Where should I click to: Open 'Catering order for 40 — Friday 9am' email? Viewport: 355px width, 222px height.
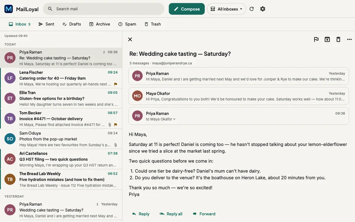pyautogui.click(x=61, y=78)
